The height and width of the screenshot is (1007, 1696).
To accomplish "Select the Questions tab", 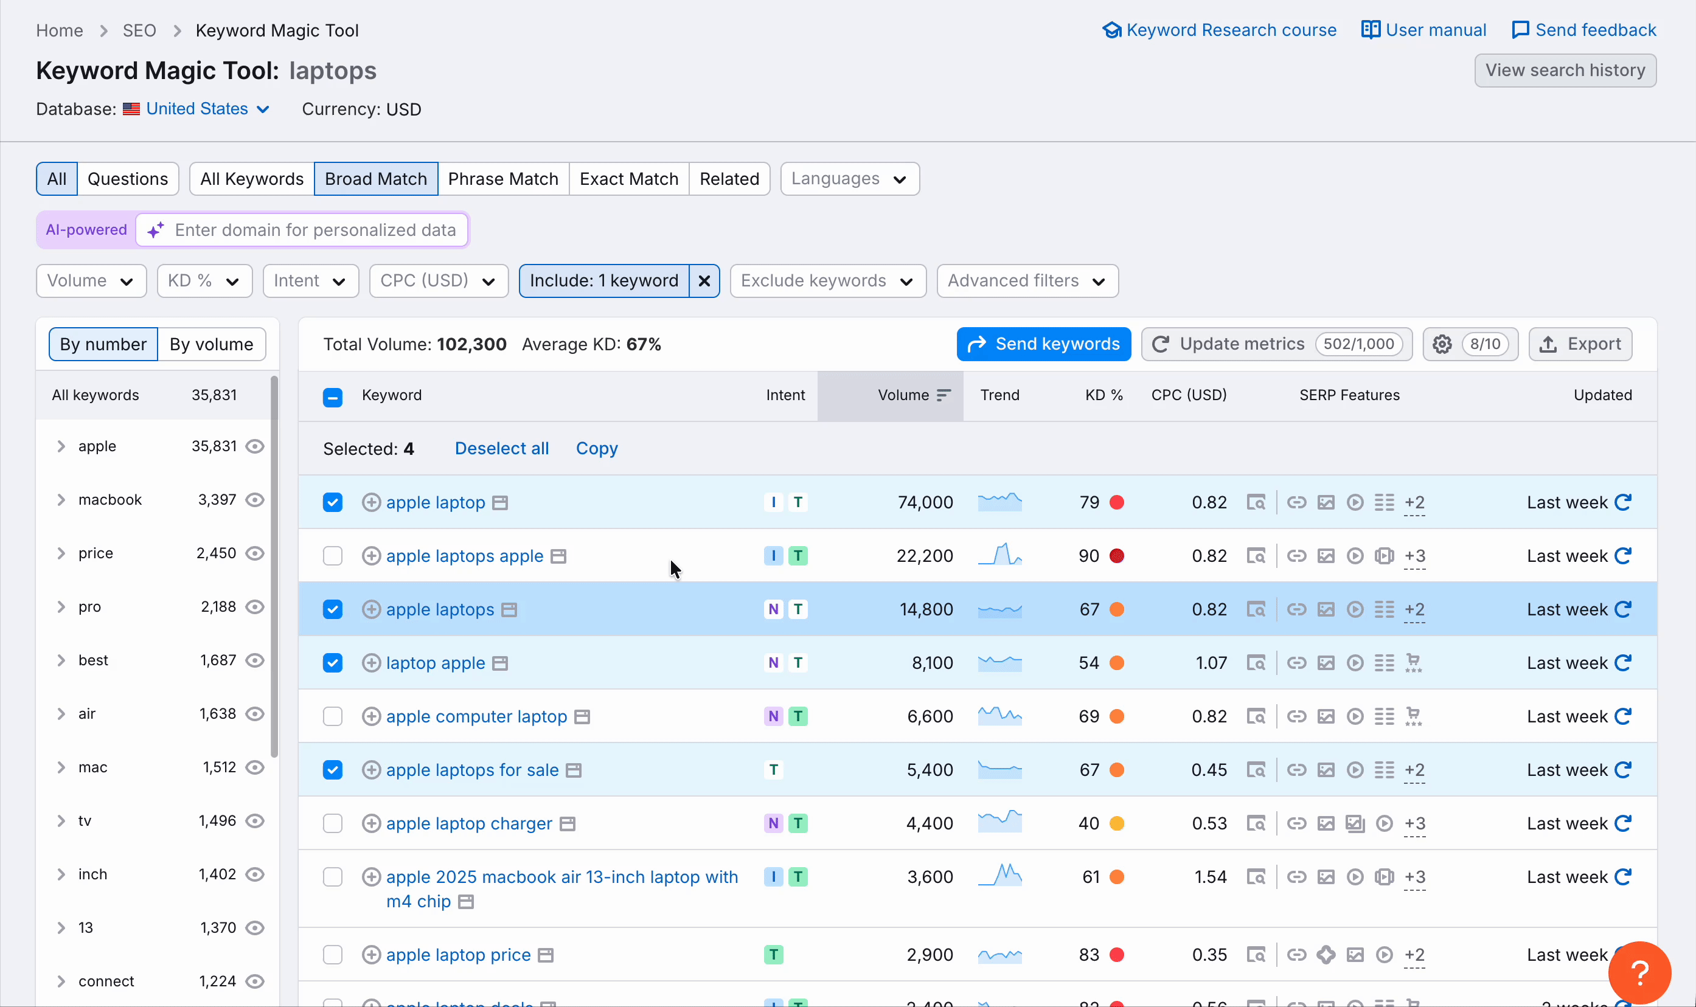I will 128,178.
